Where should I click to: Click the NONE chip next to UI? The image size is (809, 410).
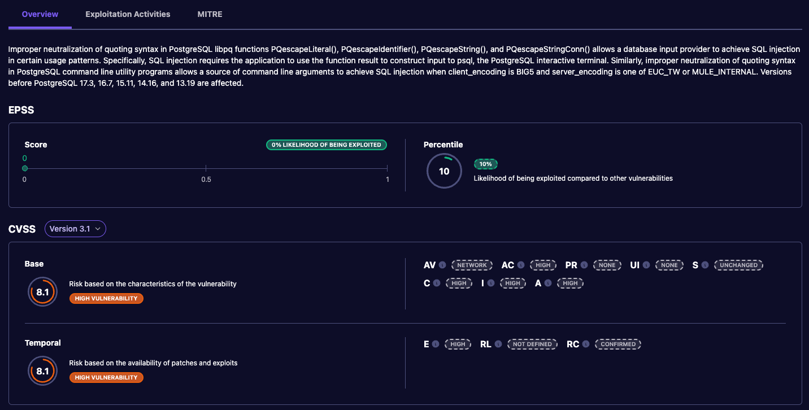pos(669,265)
